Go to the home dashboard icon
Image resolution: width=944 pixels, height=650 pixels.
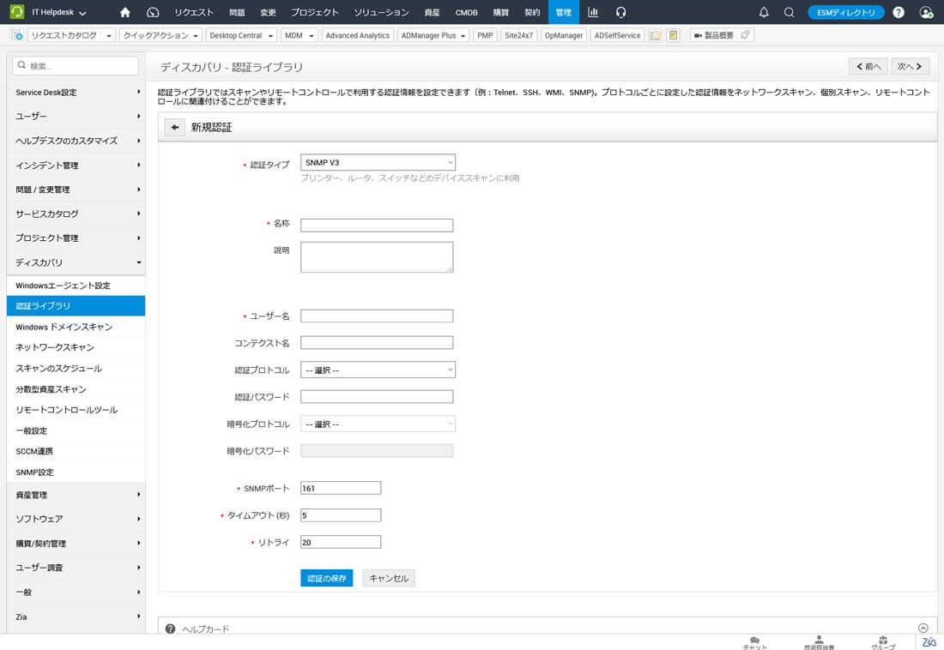coord(125,12)
